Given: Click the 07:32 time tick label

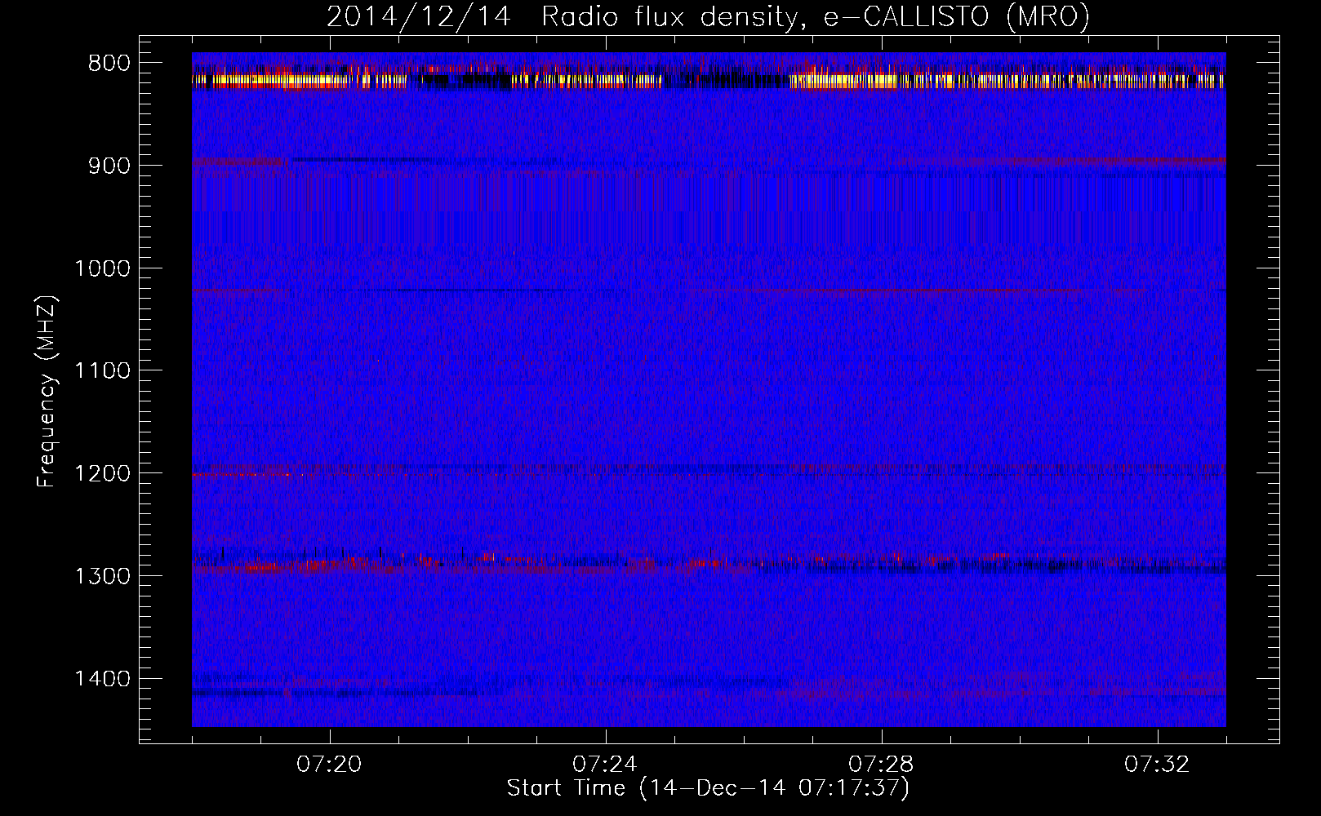Looking at the screenshot, I should click(x=1157, y=765).
